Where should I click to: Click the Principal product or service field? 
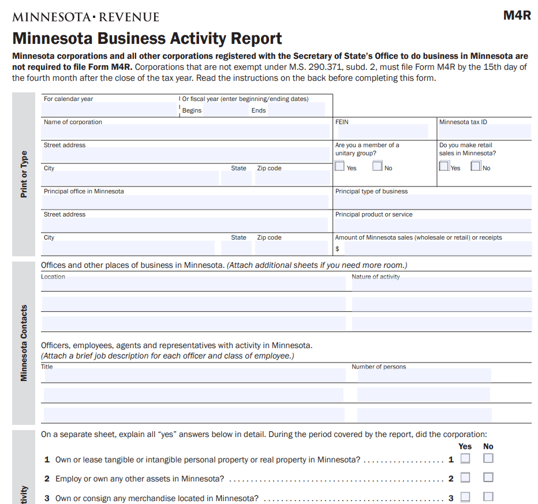(432, 225)
